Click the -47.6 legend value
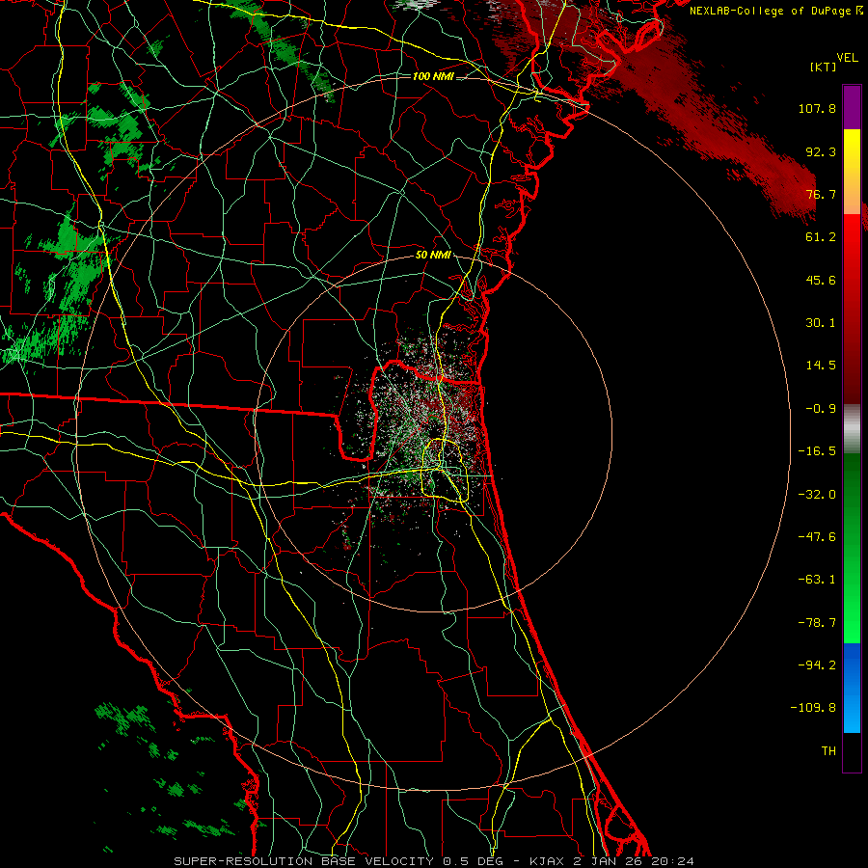 click(x=817, y=537)
